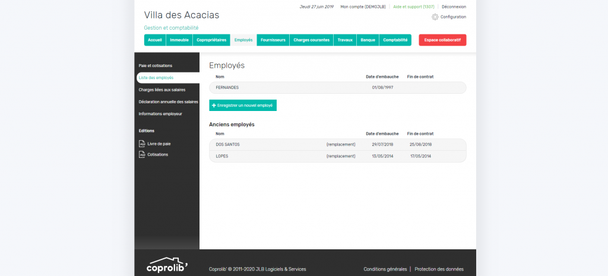
Task: Open Charges liées aux salaires
Action: pyautogui.click(x=162, y=90)
